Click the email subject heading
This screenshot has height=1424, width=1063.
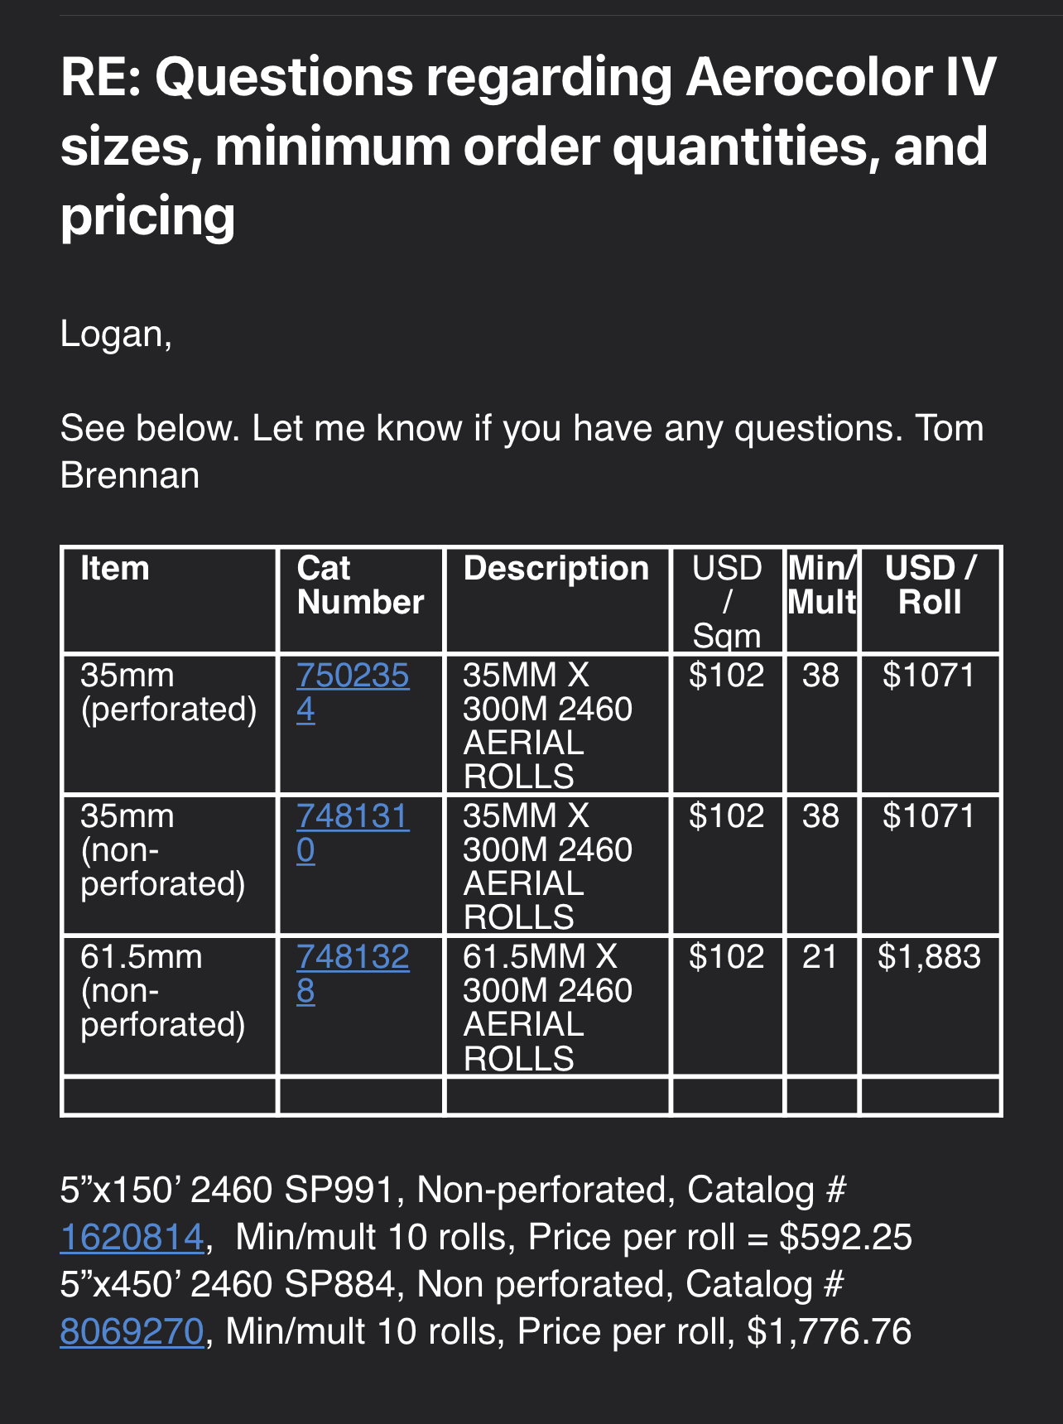coord(527,147)
